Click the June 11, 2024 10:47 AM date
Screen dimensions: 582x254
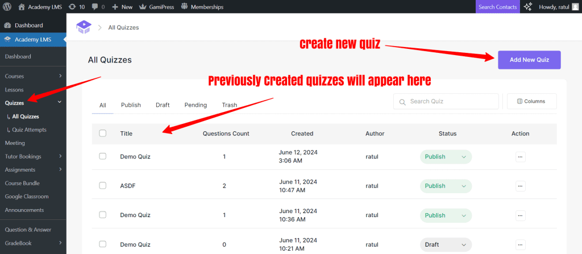pos(298,186)
